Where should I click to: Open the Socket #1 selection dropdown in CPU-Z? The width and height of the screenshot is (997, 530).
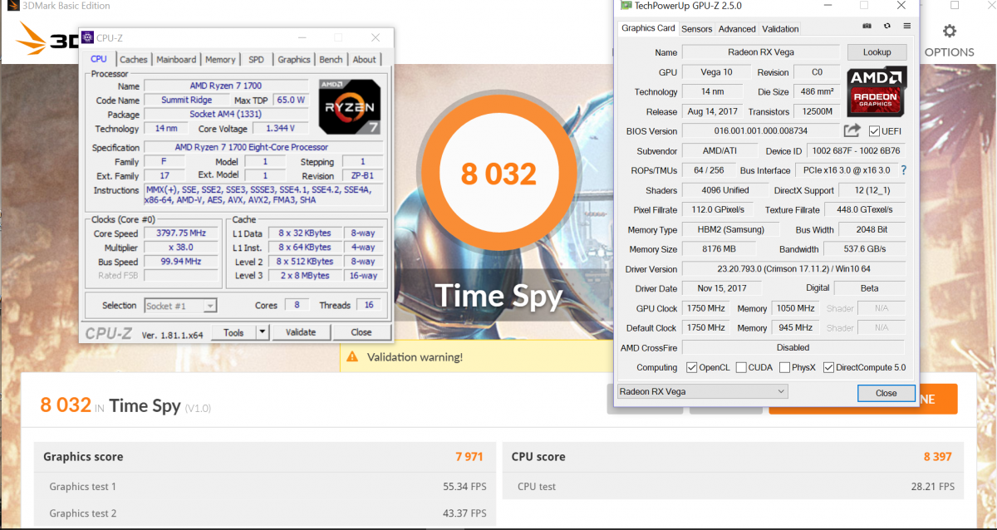pos(180,306)
